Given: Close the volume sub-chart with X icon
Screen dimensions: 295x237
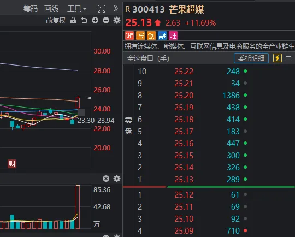Looking at the screenshot, I should (106, 179).
